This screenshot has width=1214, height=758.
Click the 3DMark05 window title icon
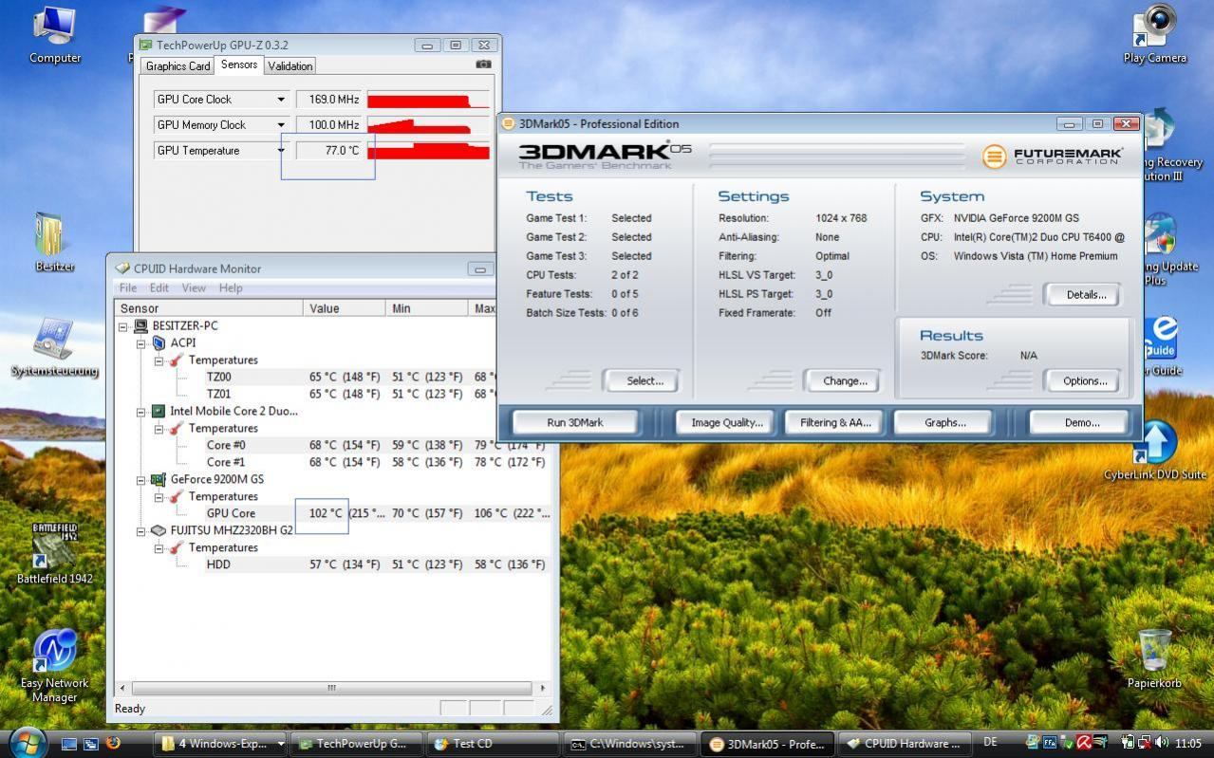(508, 123)
